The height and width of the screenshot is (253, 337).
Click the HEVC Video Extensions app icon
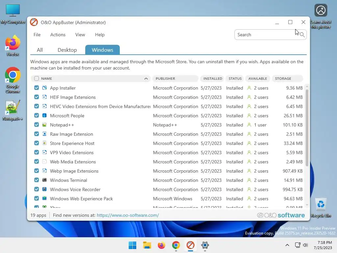[x=44, y=106]
